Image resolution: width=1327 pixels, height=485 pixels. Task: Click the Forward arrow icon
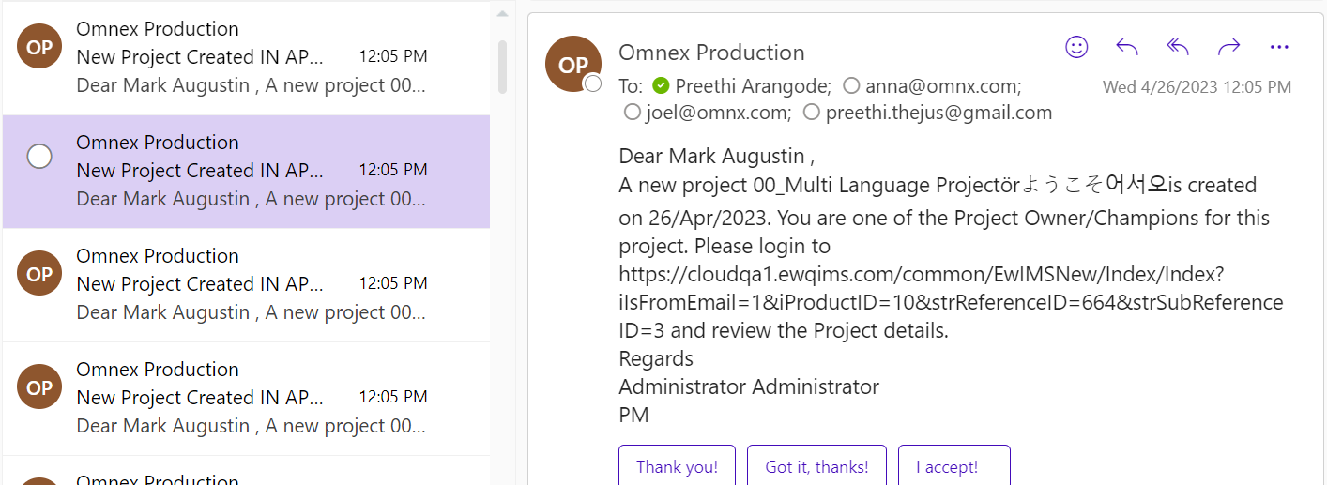click(1228, 47)
